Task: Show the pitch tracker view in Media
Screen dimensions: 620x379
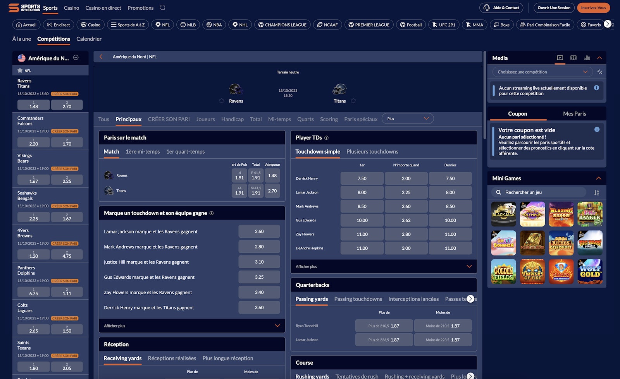Action: coord(573,58)
